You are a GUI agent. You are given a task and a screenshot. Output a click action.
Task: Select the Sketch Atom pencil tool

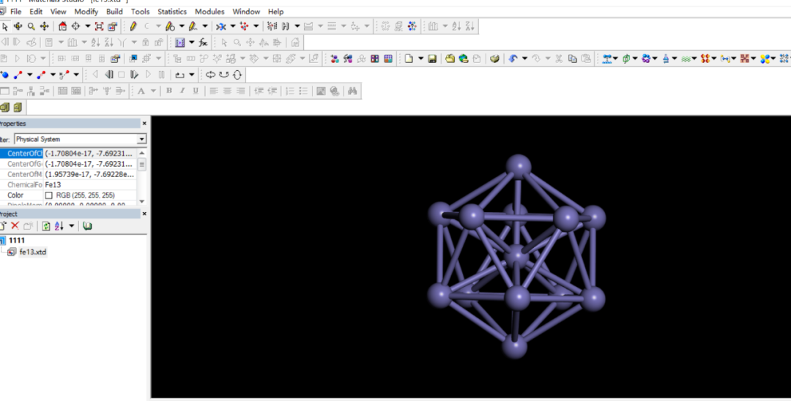coord(133,26)
